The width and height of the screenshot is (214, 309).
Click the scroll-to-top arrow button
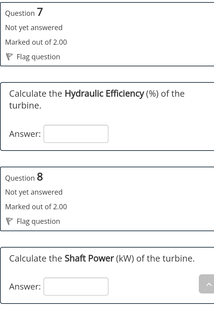tap(208, 284)
